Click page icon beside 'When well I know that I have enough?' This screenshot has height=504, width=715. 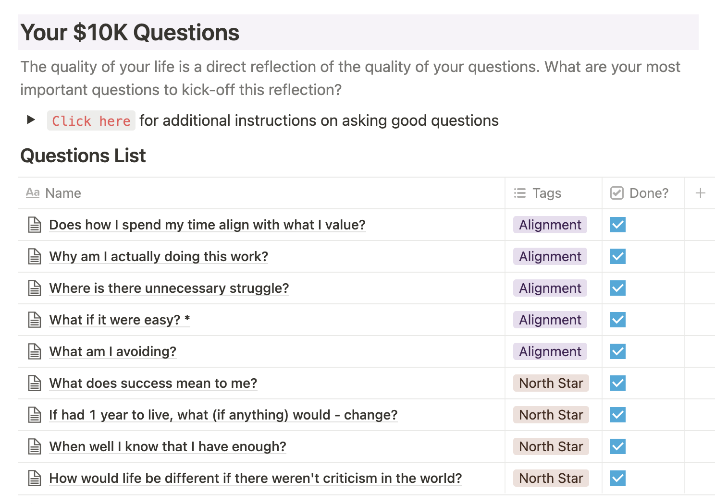tap(35, 446)
